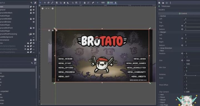Click the anchor preset icon in toolbar
This screenshot has width=200, height=106.
116,3
